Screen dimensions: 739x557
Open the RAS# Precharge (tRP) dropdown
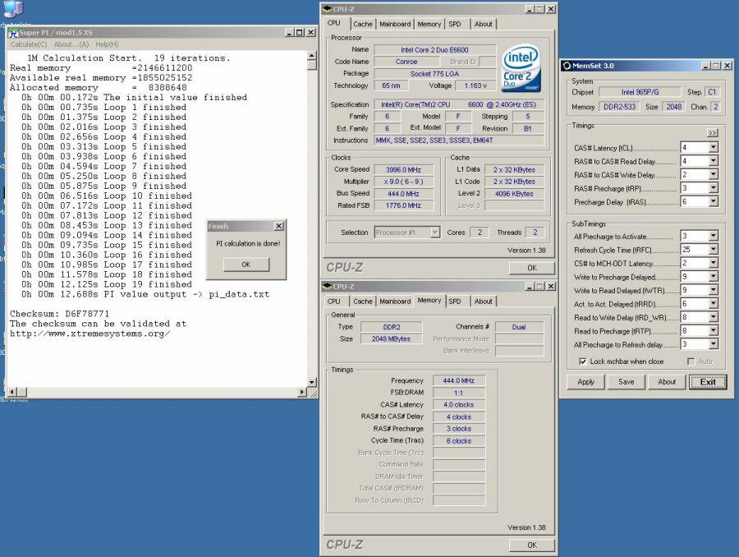point(713,188)
